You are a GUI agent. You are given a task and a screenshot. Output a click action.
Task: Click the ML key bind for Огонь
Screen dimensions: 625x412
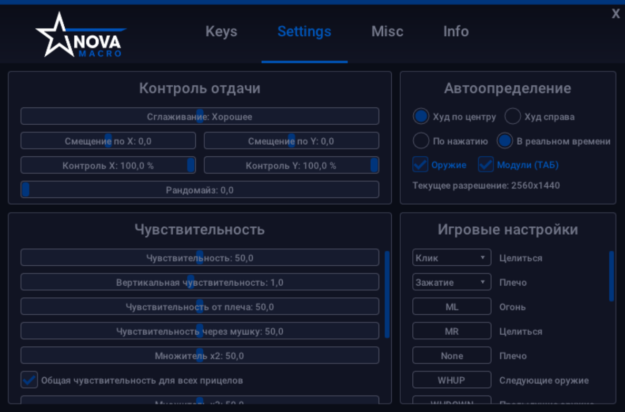pyautogui.click(x=451, y=307)
